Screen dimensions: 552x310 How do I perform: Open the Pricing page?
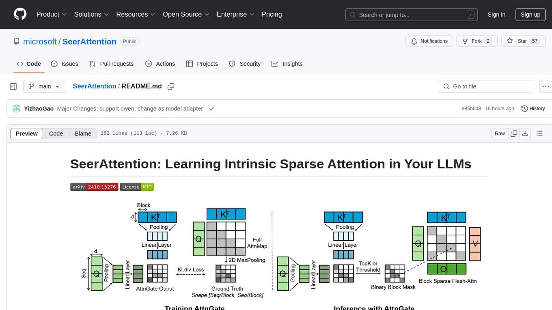[272, 14]
